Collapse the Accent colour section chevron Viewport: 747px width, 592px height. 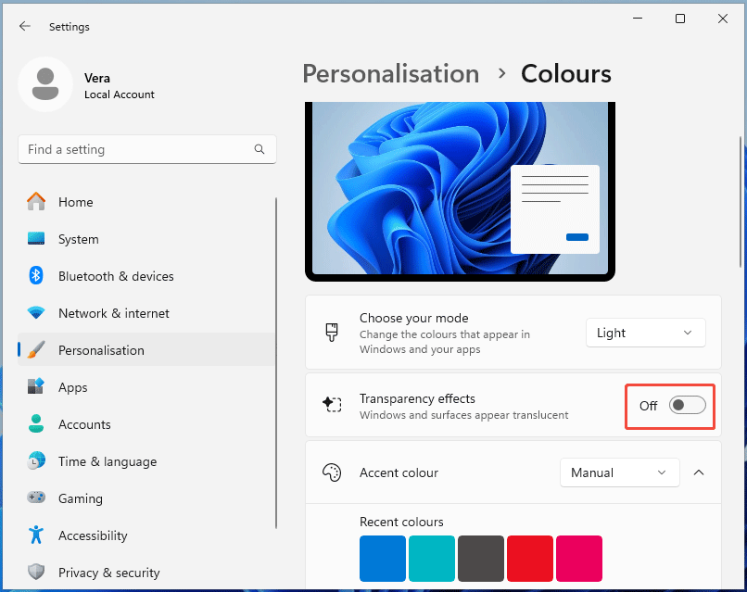[x=699, y=472]
